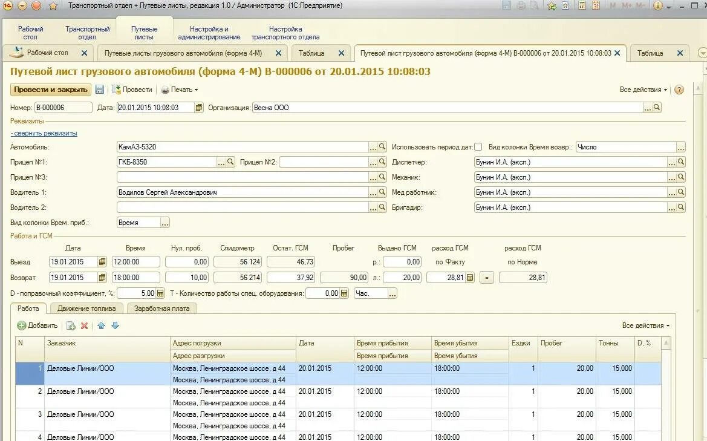The image size is (707, 441).
Task: Click the equals button between ГСМ fields
Action: point(486,277)
